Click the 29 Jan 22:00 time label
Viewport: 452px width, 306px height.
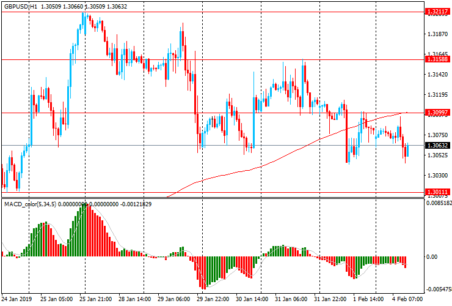tap(213, 299)
